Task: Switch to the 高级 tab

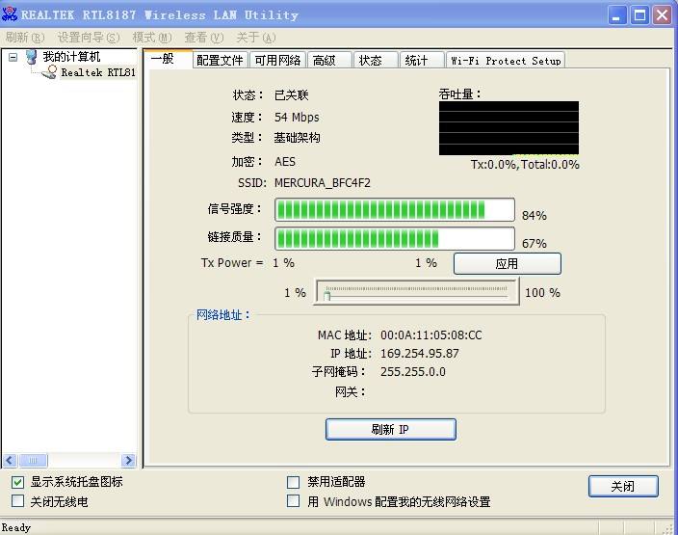Action: click(329, 60)
